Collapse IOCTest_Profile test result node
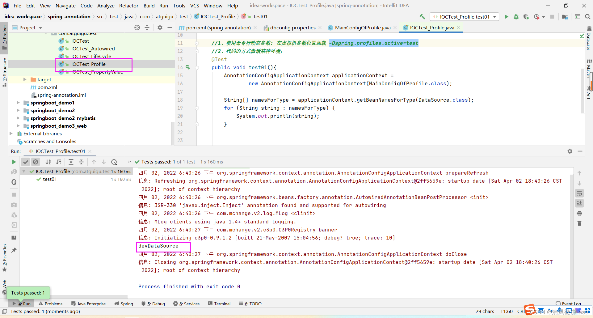 (x=24, y=171)
